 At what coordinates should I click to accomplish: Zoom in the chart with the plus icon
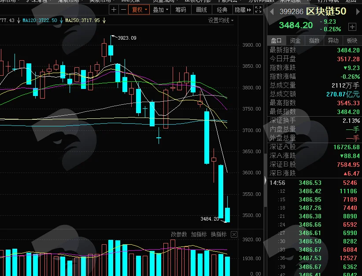tap(114, 10)
